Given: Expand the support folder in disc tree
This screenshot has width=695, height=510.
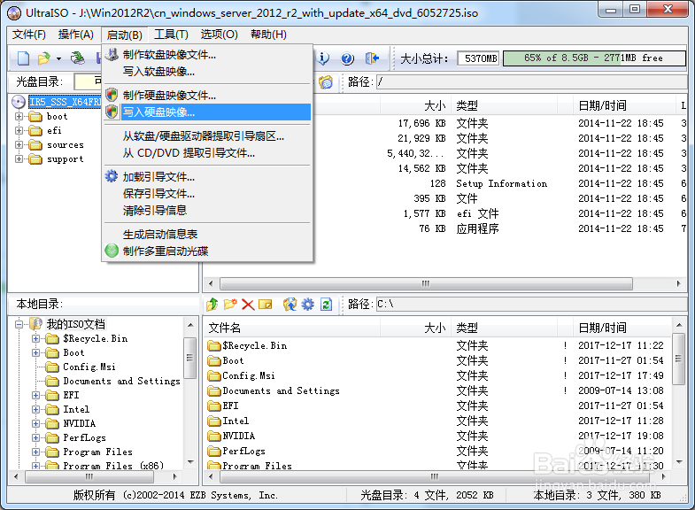Looking at the screenshot, I should coord(19,159).
